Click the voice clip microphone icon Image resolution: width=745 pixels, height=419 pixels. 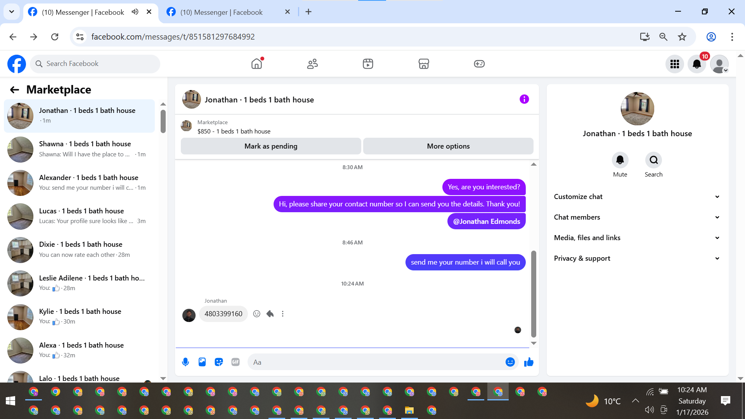(x=185, y=362)
